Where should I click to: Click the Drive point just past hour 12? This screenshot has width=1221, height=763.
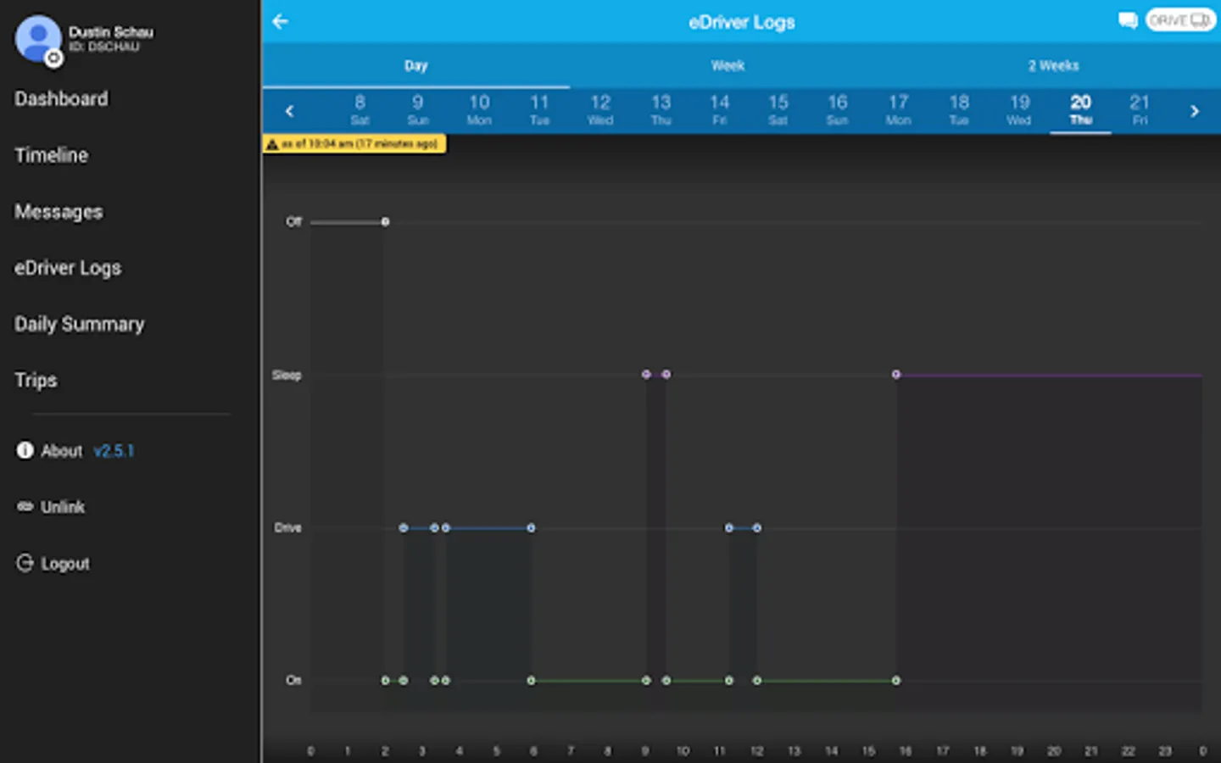(x=757, y=528)
